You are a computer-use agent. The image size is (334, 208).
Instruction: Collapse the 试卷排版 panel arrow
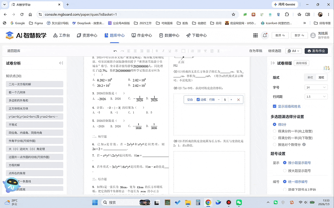tap(273, 63)
